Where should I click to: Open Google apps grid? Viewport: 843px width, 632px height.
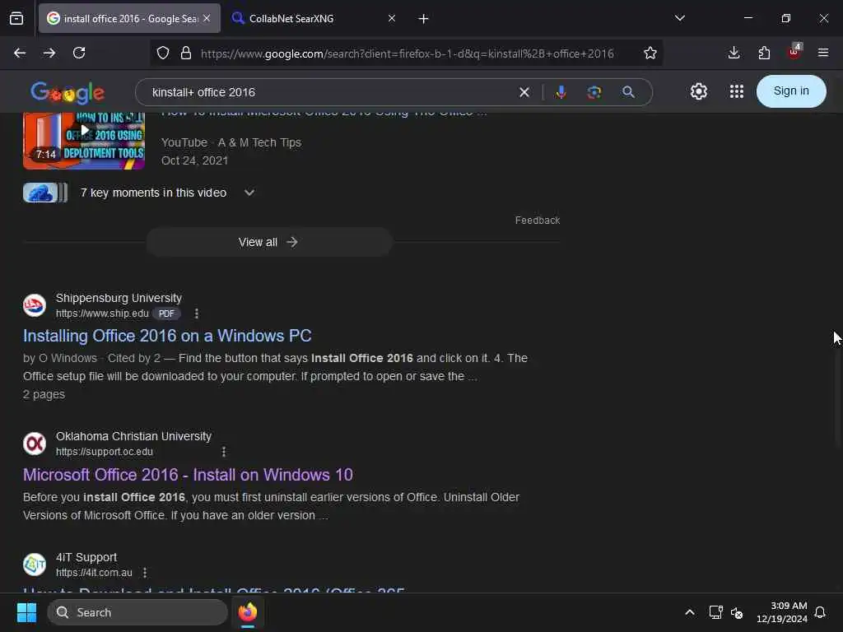tap(737, 91)
